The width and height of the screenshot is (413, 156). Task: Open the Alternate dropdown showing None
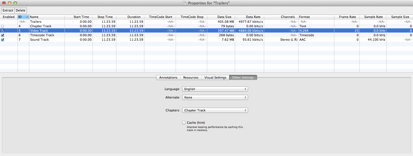(x=215, y=97)
